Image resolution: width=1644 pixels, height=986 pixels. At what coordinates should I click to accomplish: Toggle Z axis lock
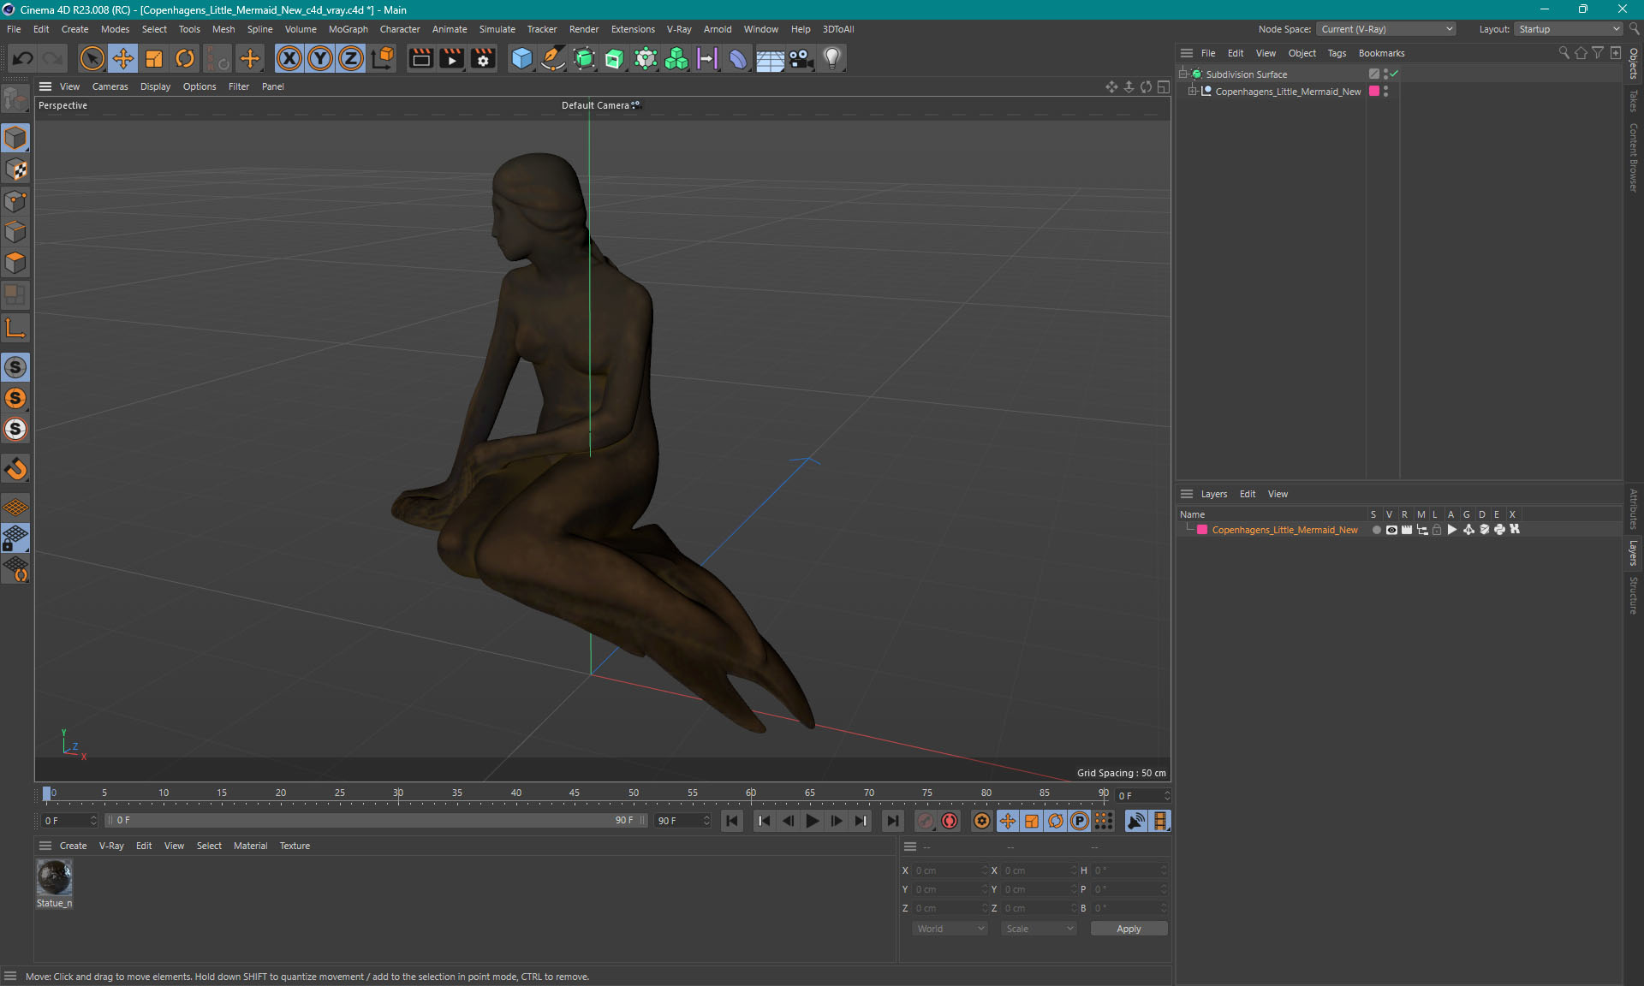click(351, 58)
